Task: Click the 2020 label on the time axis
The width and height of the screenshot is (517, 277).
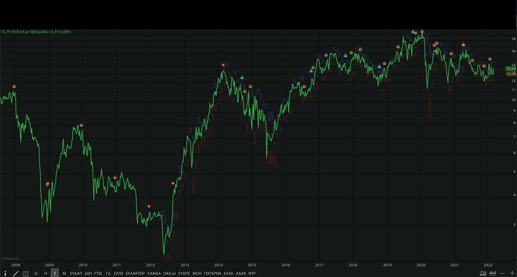Action: (421, 265)
